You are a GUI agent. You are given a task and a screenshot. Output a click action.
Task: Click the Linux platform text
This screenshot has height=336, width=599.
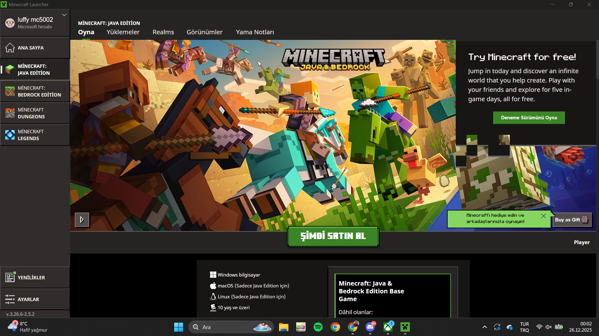pyautogui.click(x=252, y=297)
